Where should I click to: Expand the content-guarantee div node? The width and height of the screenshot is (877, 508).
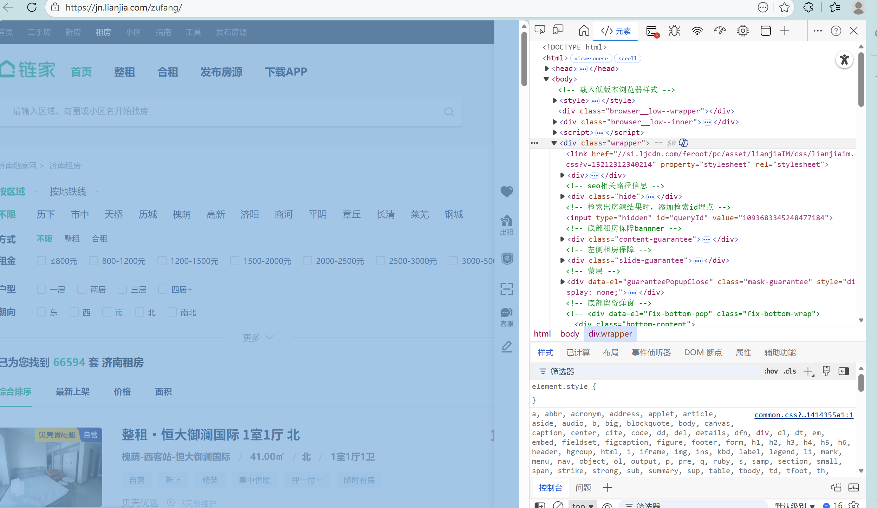click(x=562, y=239)
